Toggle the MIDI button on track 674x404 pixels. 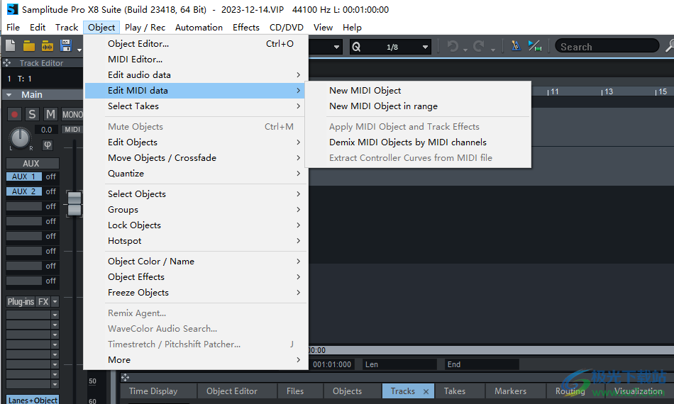pos(72,129)
